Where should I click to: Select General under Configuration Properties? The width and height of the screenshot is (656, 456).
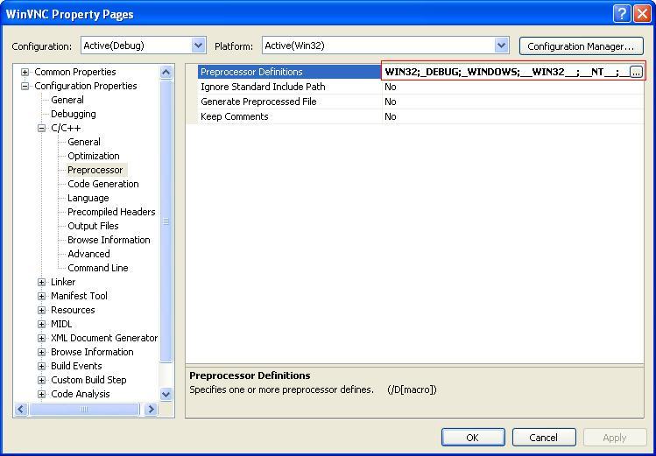click(67, 100)
